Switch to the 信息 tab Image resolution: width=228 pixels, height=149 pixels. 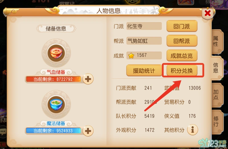pos(216,68)
